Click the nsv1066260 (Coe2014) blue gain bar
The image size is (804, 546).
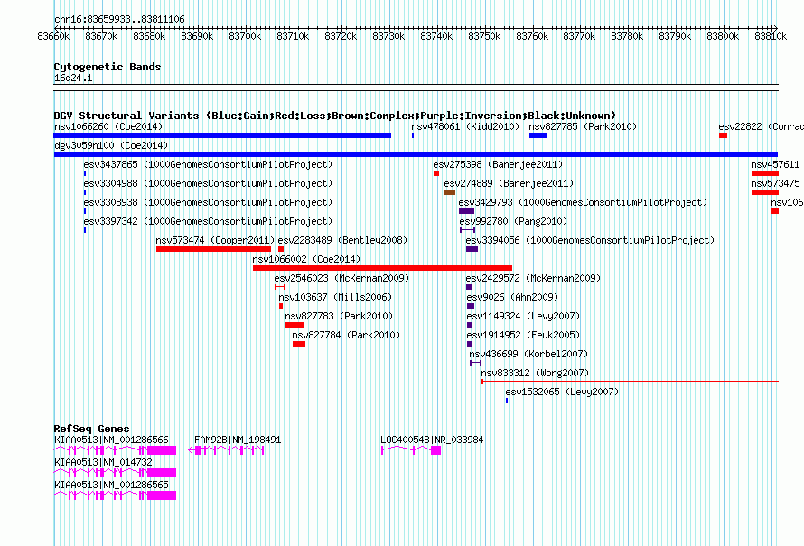[222, 135]
